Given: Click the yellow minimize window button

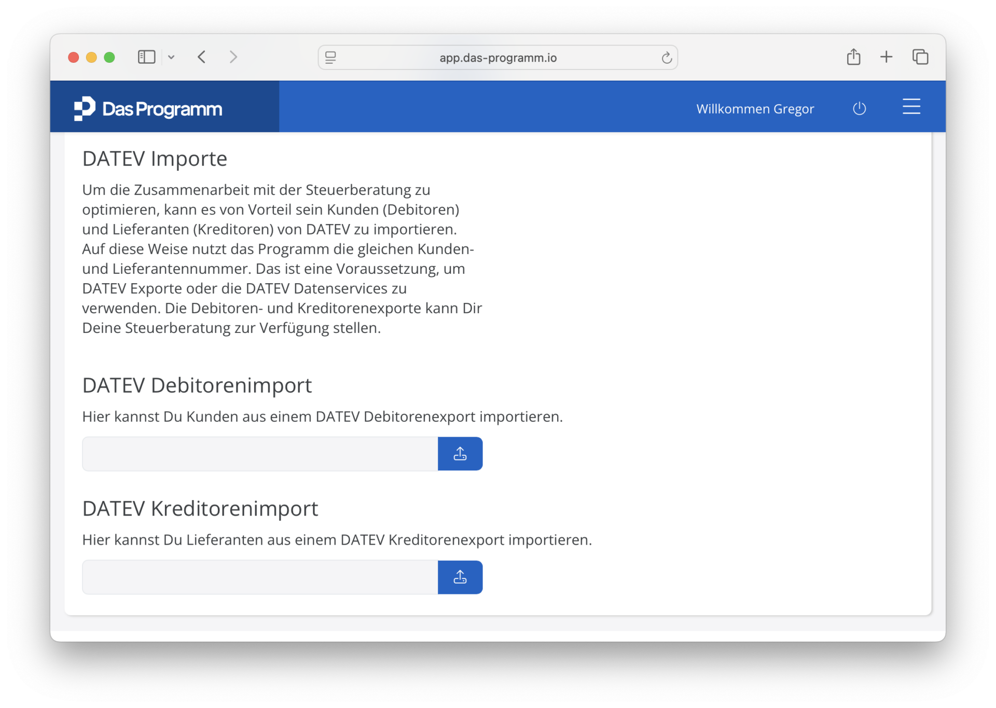Looking at the screenshot, I should (91, 58).
